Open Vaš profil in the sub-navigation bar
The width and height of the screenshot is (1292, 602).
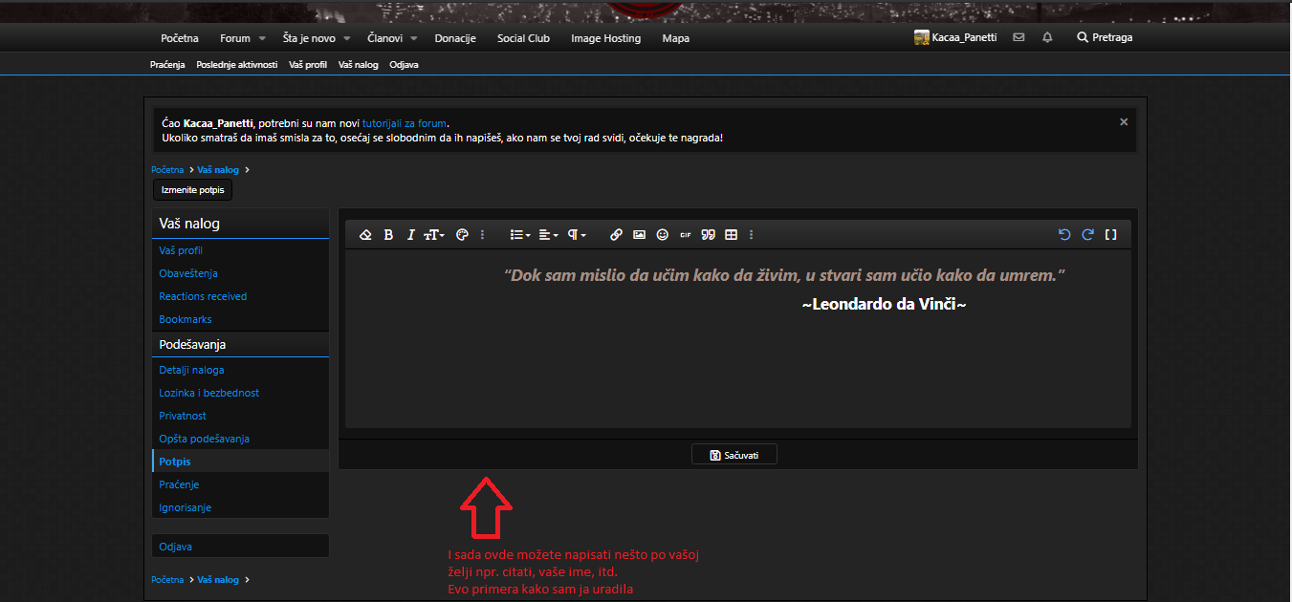(308, 65)
